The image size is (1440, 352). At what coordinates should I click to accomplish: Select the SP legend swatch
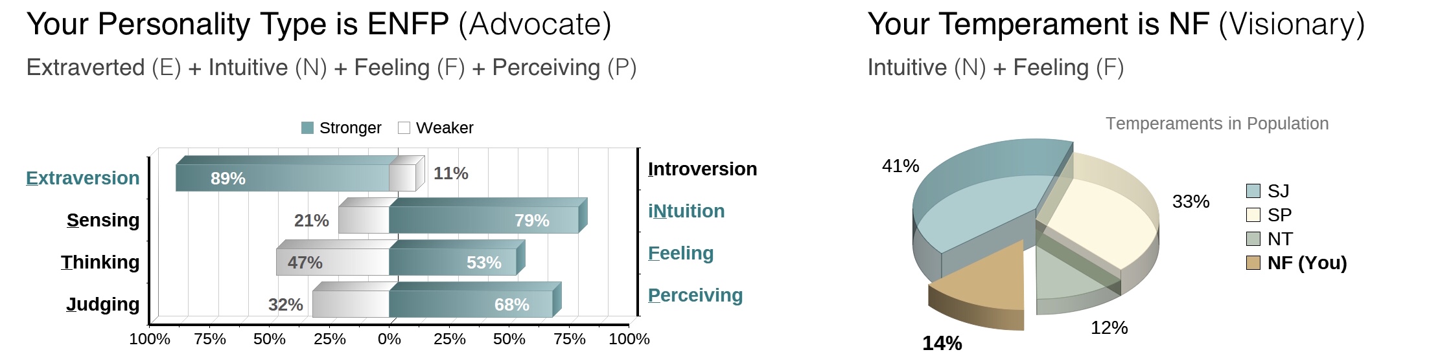(x=1253, y=215)
